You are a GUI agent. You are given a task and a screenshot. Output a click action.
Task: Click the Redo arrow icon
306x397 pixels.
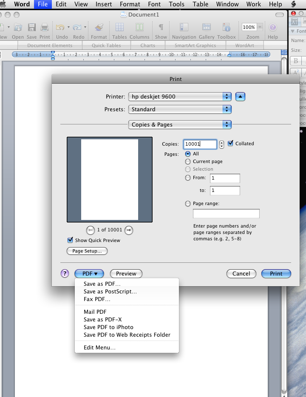tap(77, 27)
